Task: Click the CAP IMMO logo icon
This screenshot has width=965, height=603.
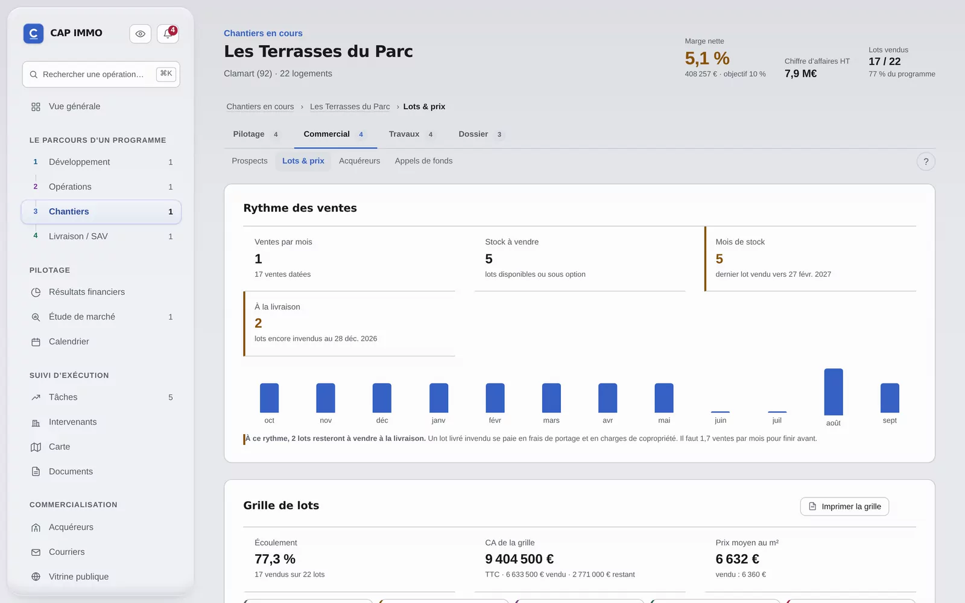Action: click(x=34, y=34)
